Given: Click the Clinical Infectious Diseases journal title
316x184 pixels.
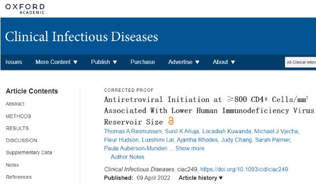Looking at the screenshot, I should pos(81,37).
